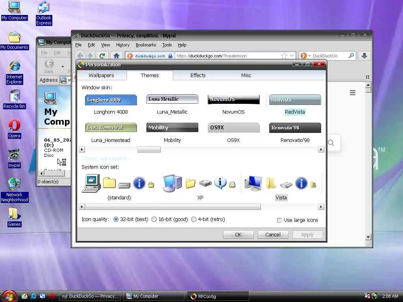Viewport: 403px width, 302px height.
Task: Choose the (standard) system icon set
Action: pyautogui.click(x=119, y=187)
